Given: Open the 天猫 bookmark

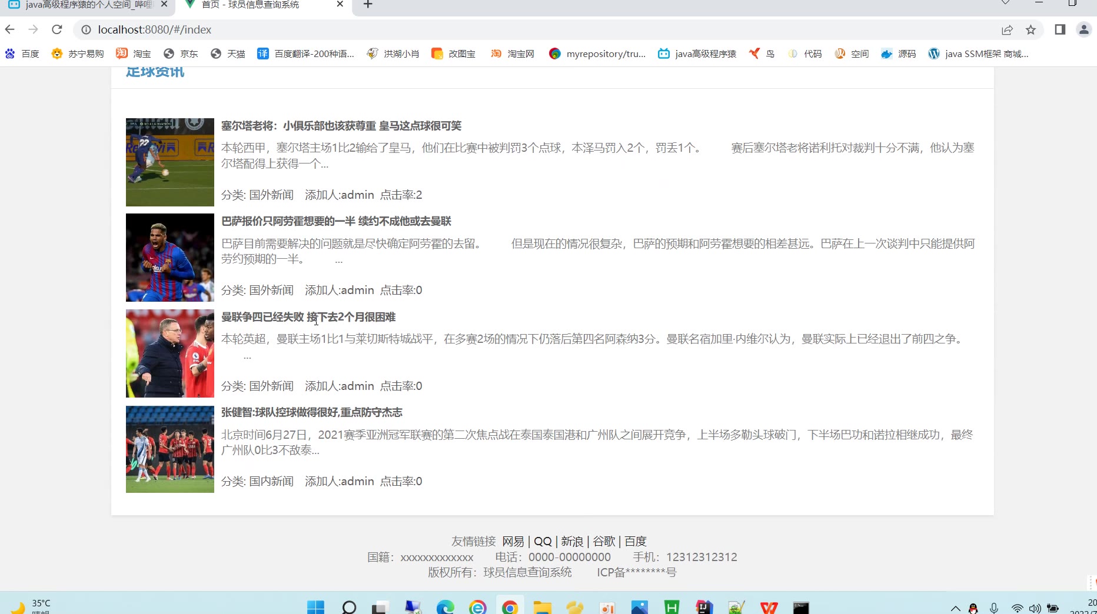Looking at the screenshot, I should tap(228, 54).
